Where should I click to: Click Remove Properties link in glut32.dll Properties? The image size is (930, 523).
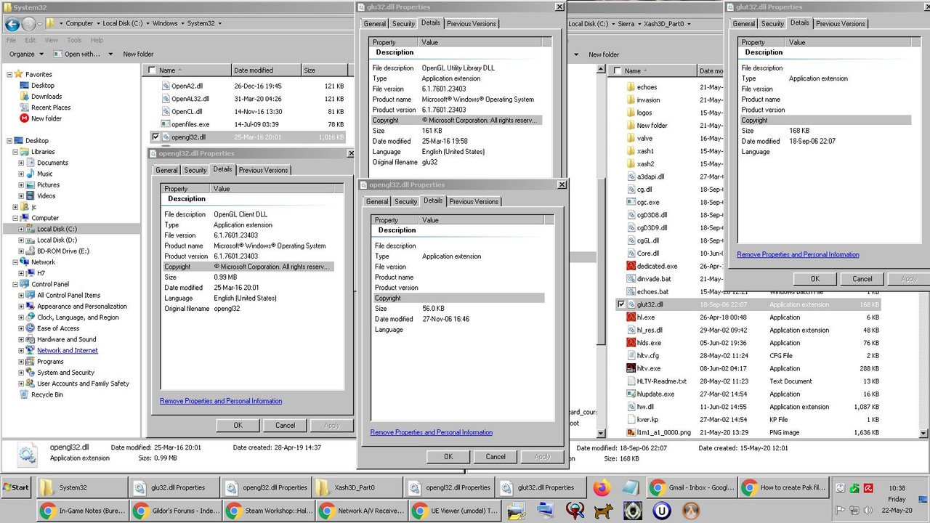click(798, 254)
